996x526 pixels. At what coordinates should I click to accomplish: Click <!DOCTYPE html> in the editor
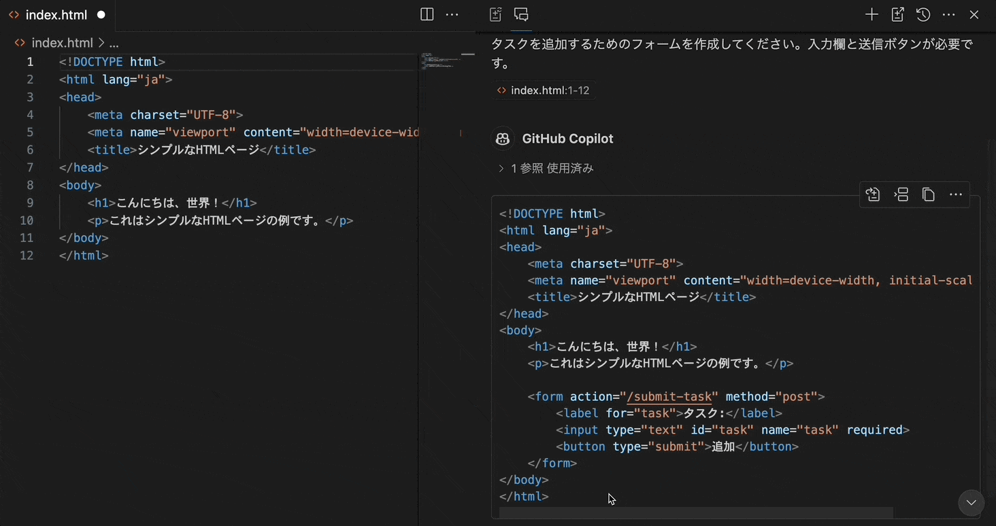tap(112, 62)
